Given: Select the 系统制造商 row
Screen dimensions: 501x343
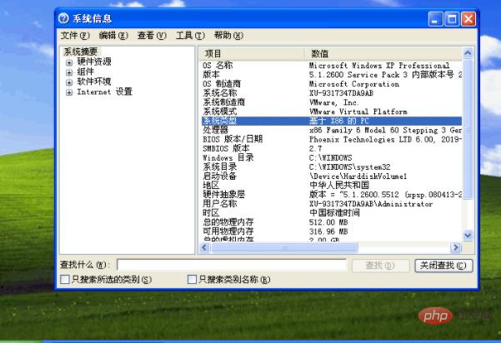Looking at the screenshot, I should coord(332,102).
